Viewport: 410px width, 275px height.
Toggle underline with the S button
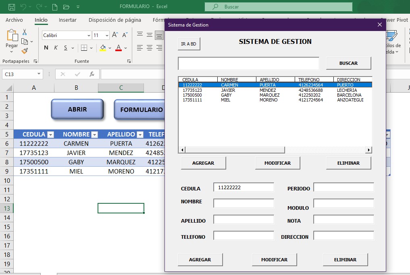point(66,48)
